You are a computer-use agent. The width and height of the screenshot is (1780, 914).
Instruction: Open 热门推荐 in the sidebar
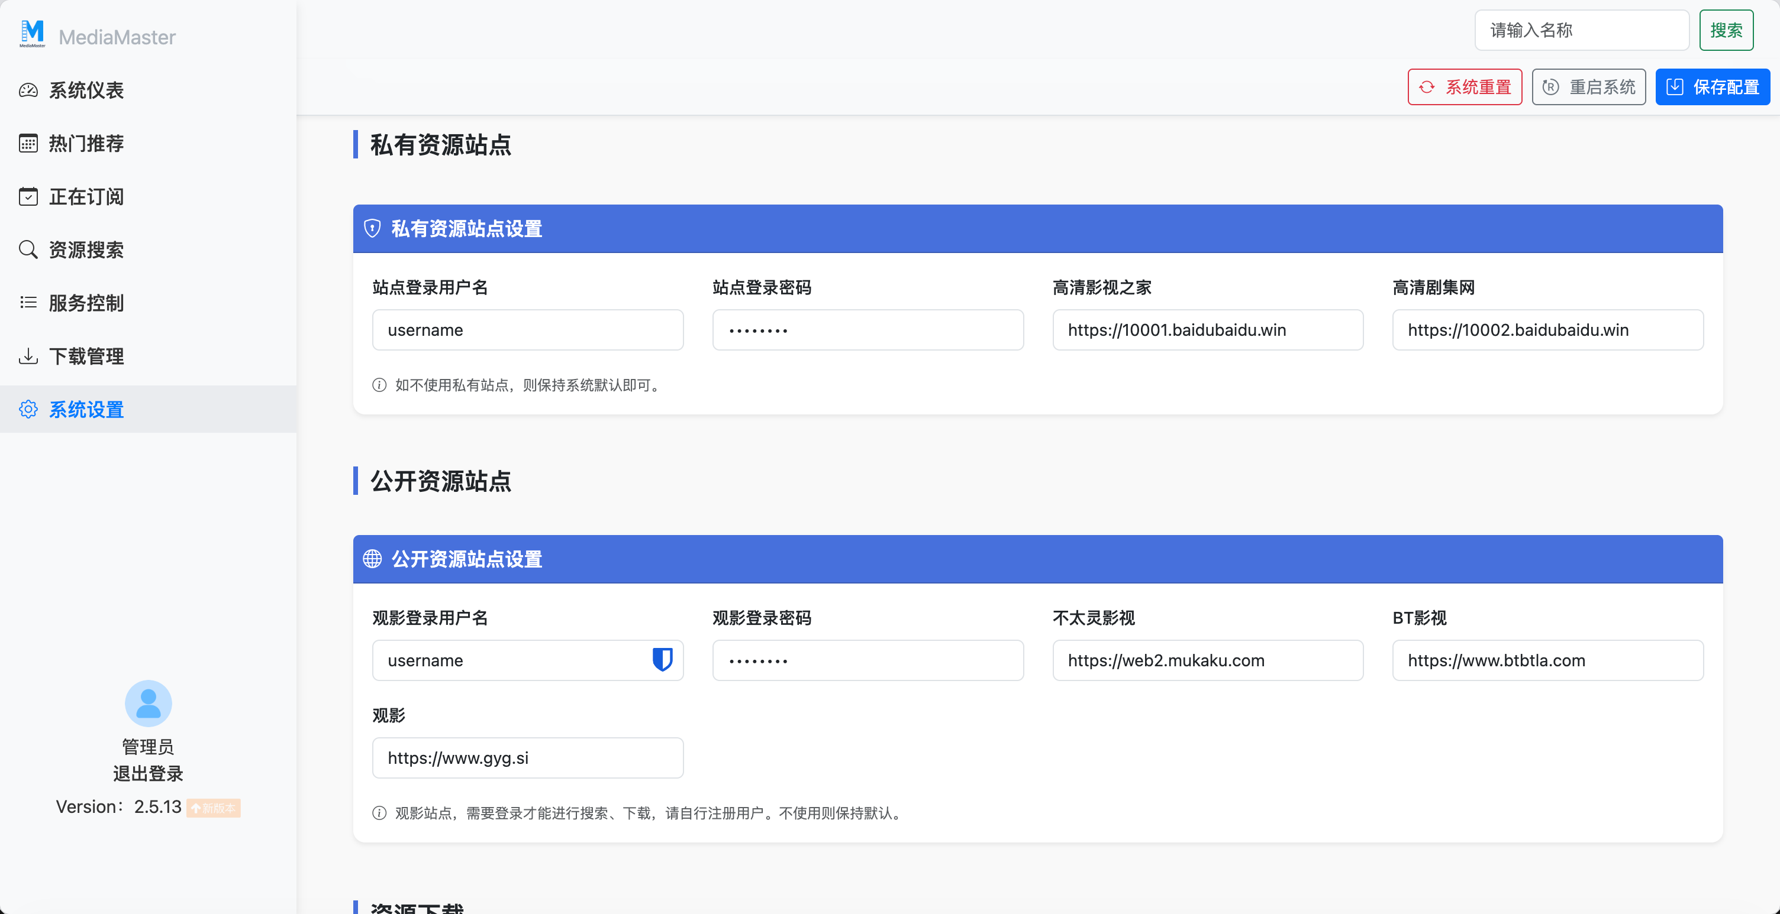tap(149, 144)
